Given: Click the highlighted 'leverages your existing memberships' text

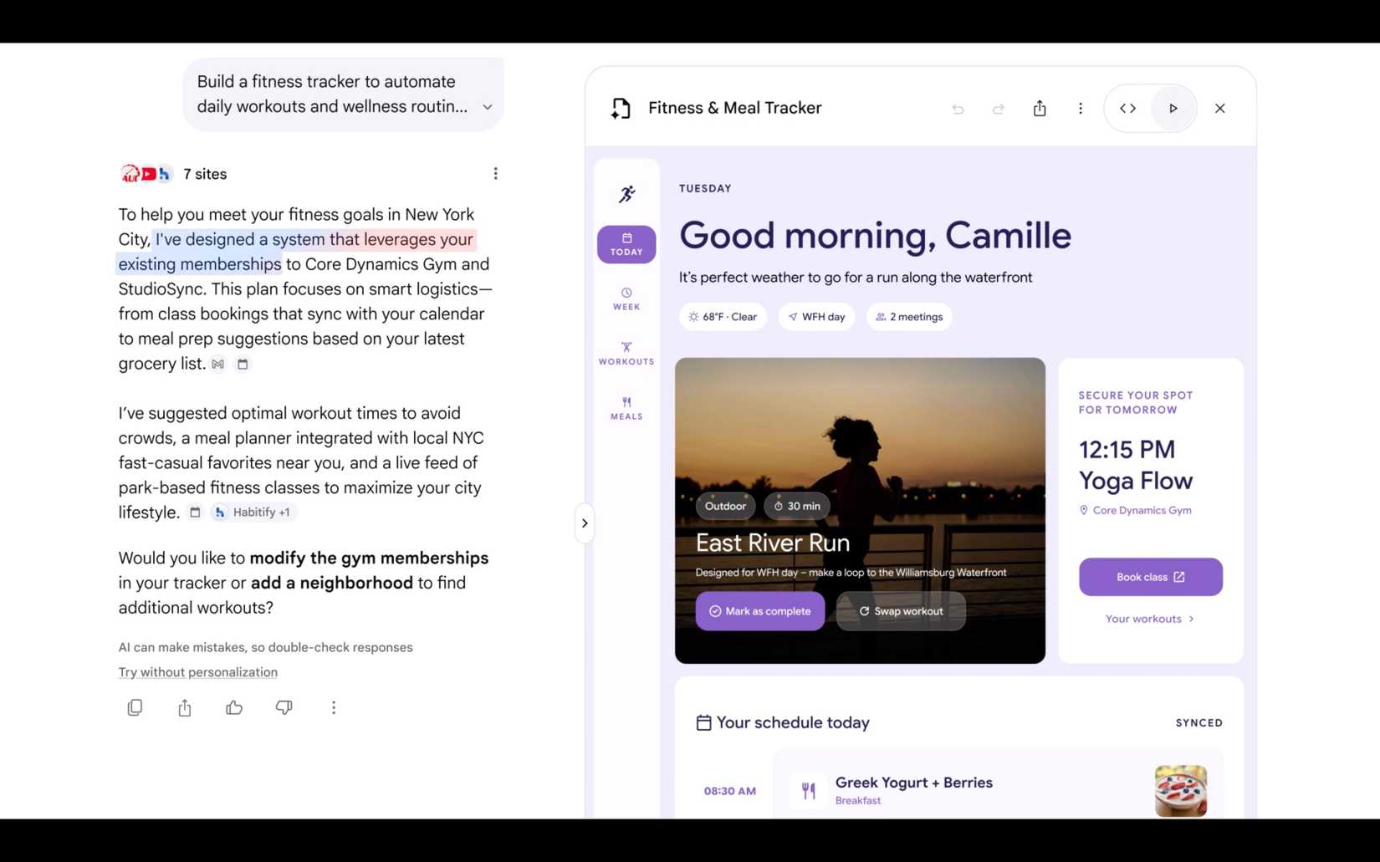Looking at the screenshot, I should tap(297, 252).
